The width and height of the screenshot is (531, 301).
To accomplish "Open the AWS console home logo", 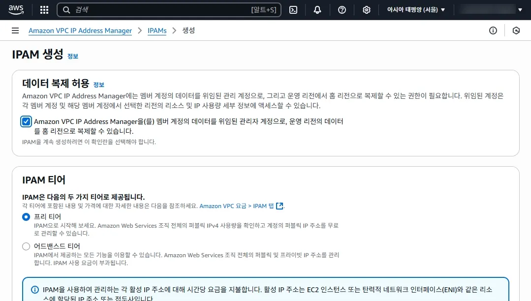I will click(x=16, y=10).
